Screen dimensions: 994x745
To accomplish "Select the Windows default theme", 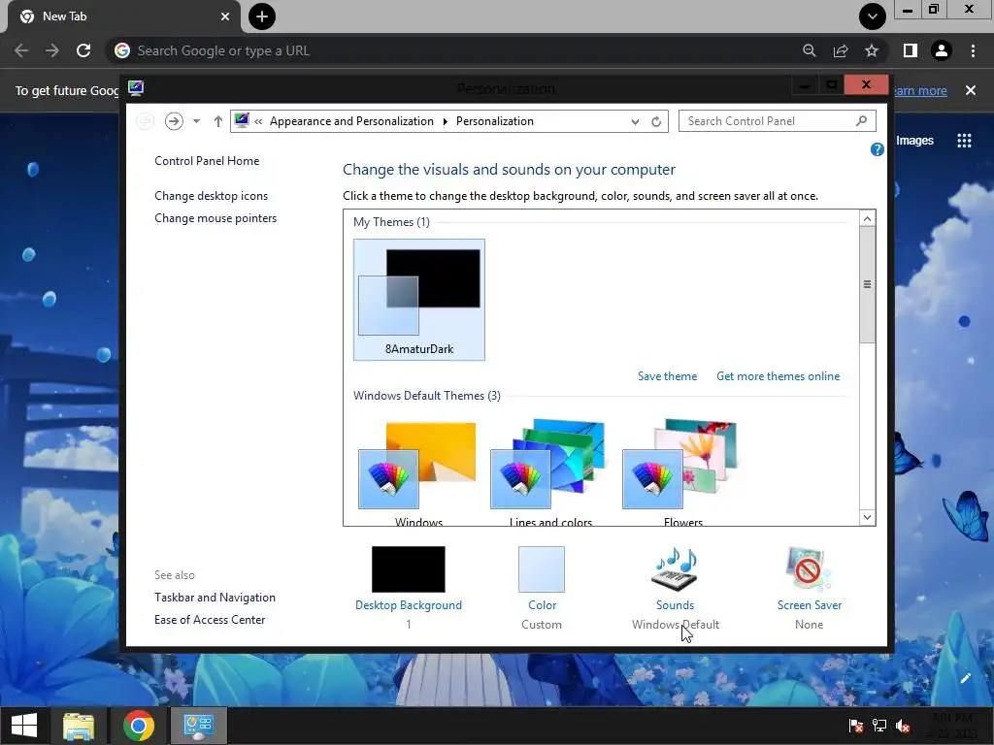I will (x=417, y=472).
